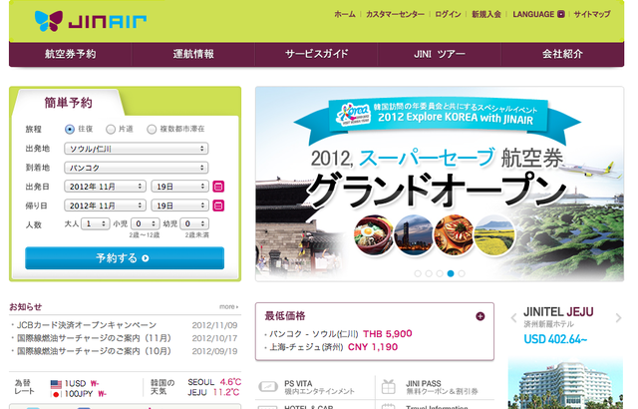Image resolution: width=638 pixels, height=409 pixels.
Task: Click the Jin Air butterfly logo
Action: point(49,21)
